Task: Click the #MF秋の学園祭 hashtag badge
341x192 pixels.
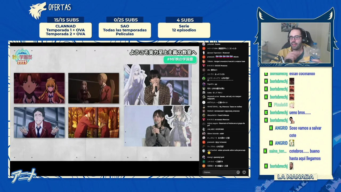Action: (x=180, y=59)
